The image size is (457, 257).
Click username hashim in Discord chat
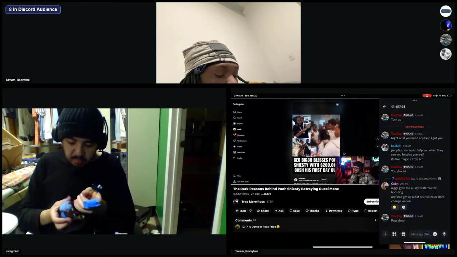(x=396, y=146)
